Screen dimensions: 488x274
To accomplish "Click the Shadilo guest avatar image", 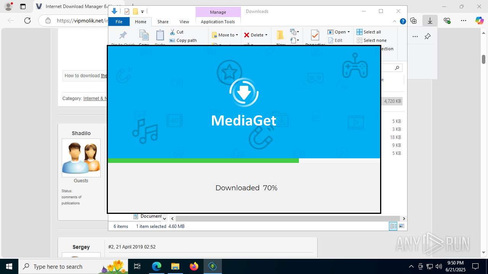I will tap(81, 158).
